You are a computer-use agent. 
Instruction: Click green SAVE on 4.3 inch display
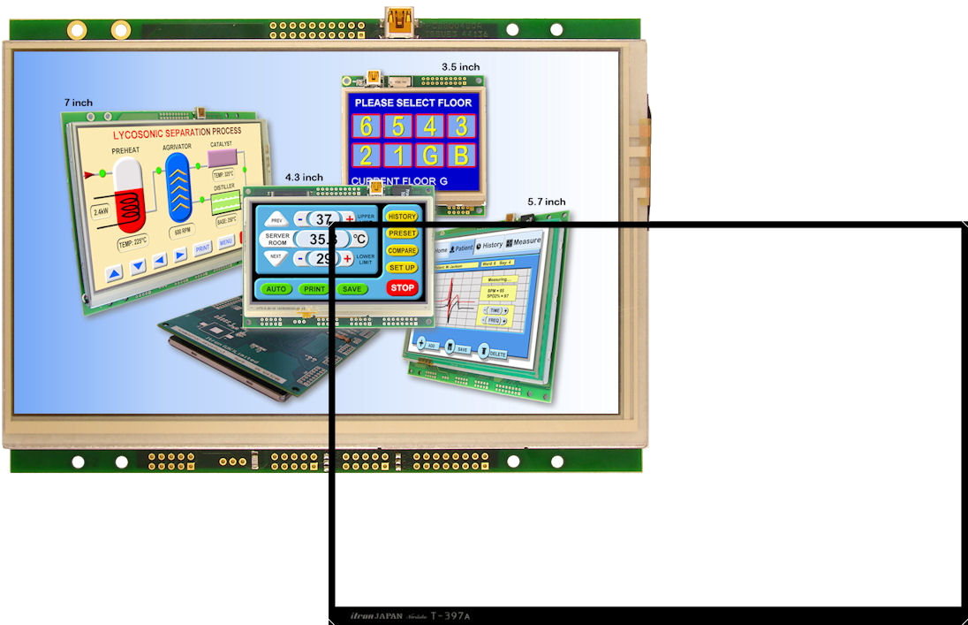(x=352, y=289)
